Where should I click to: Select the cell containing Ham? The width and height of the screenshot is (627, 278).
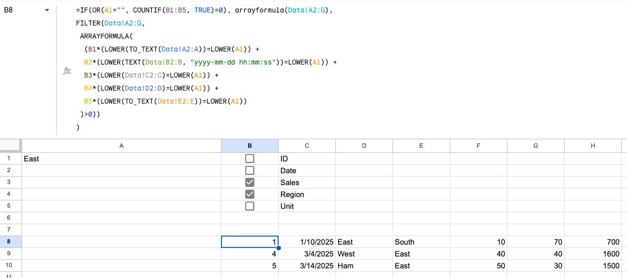click(x=364, y=266)
